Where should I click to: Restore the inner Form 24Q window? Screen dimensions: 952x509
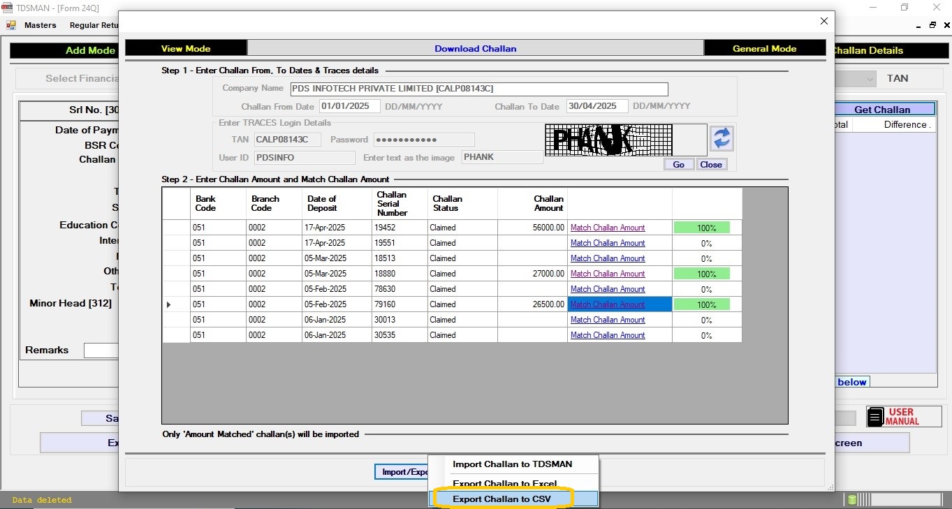click(932, 25)
